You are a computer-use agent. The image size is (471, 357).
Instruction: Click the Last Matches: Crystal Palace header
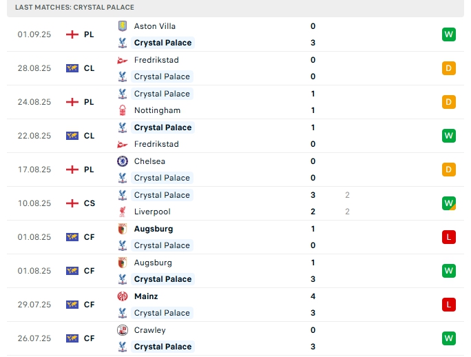(74, 7)
